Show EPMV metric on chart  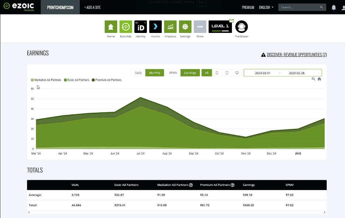(x=173, y=73)
